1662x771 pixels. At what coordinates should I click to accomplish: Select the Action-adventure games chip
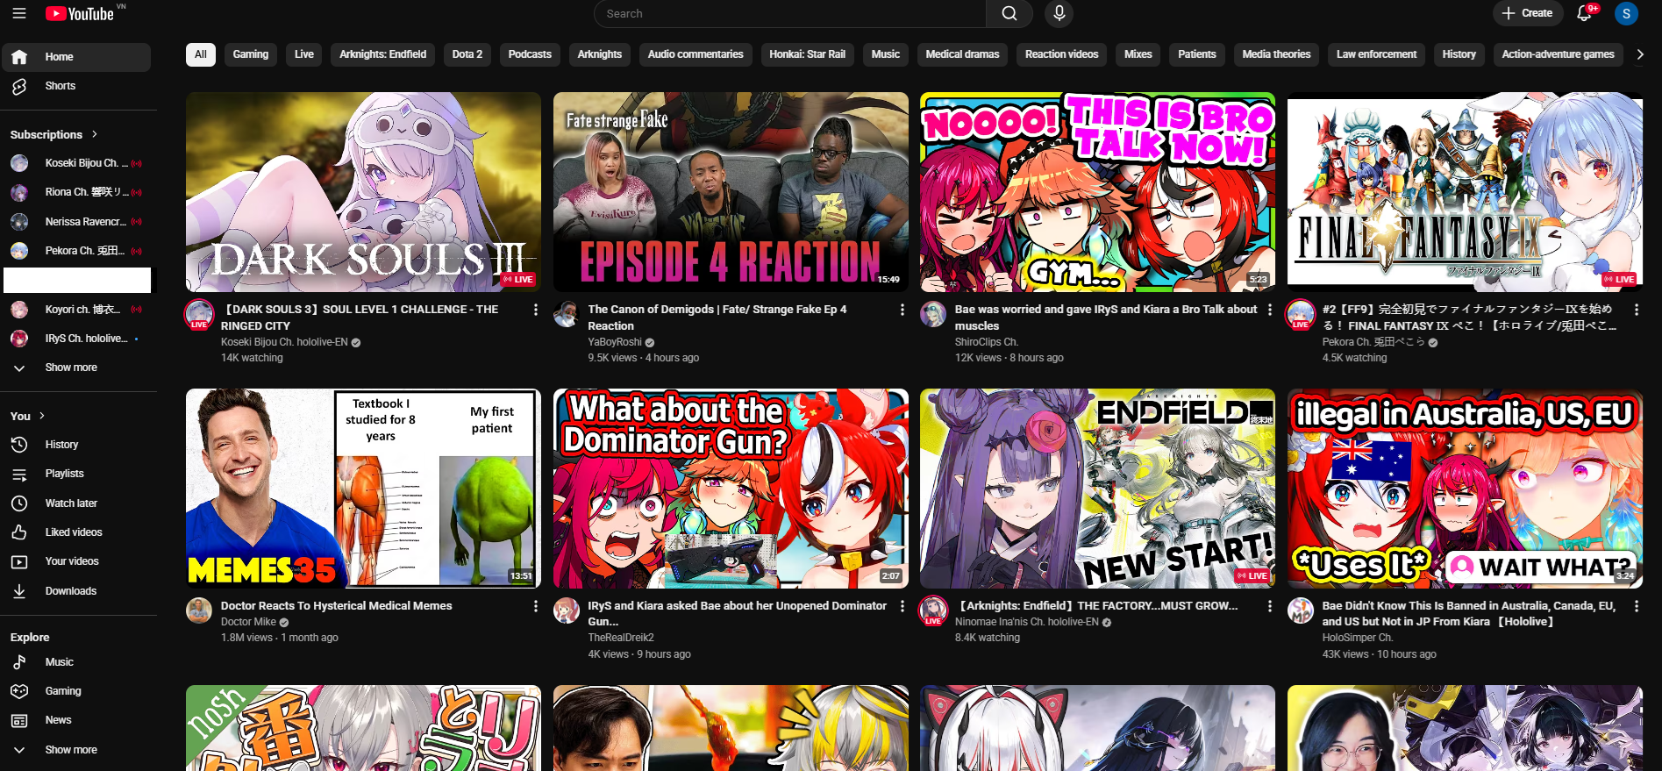(x=1558, y=54)
